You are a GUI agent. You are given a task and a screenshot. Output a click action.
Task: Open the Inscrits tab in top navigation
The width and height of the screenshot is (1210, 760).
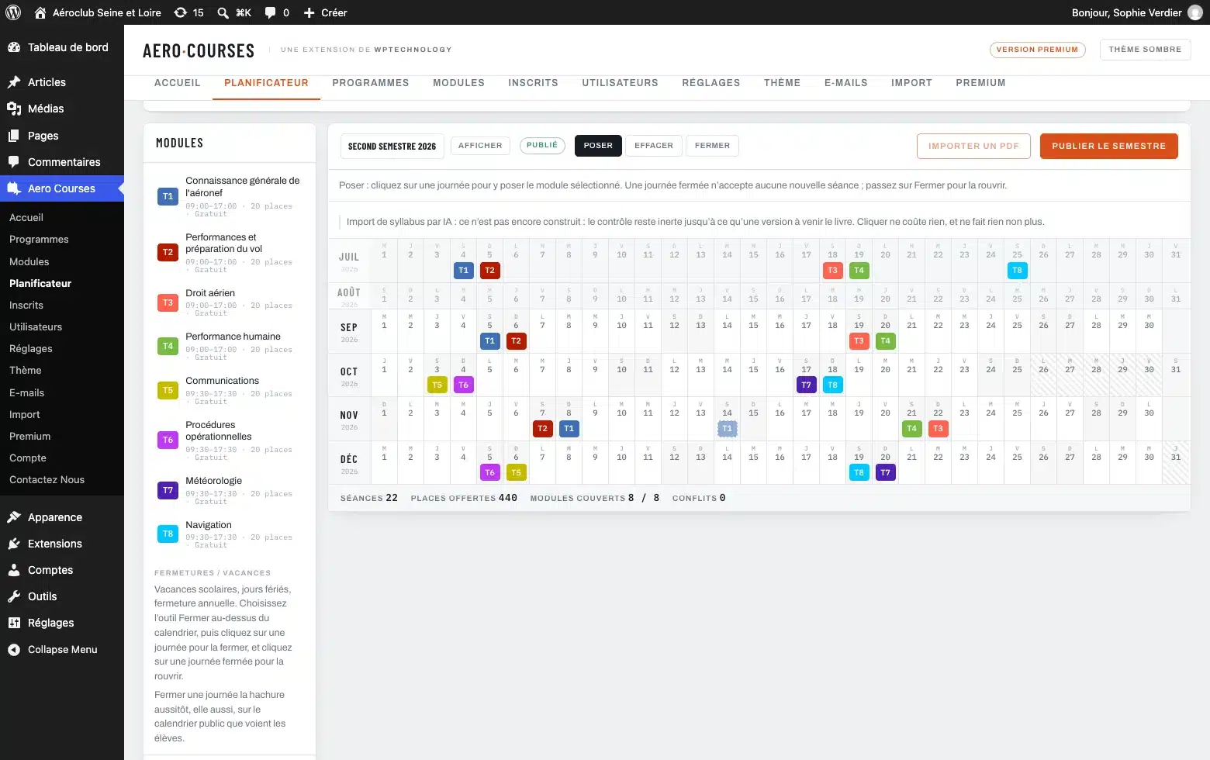(x=533, y=83)
